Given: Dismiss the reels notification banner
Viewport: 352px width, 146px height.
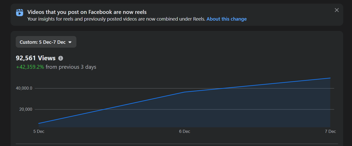Looking at the screenshot, I should (337, 10).
